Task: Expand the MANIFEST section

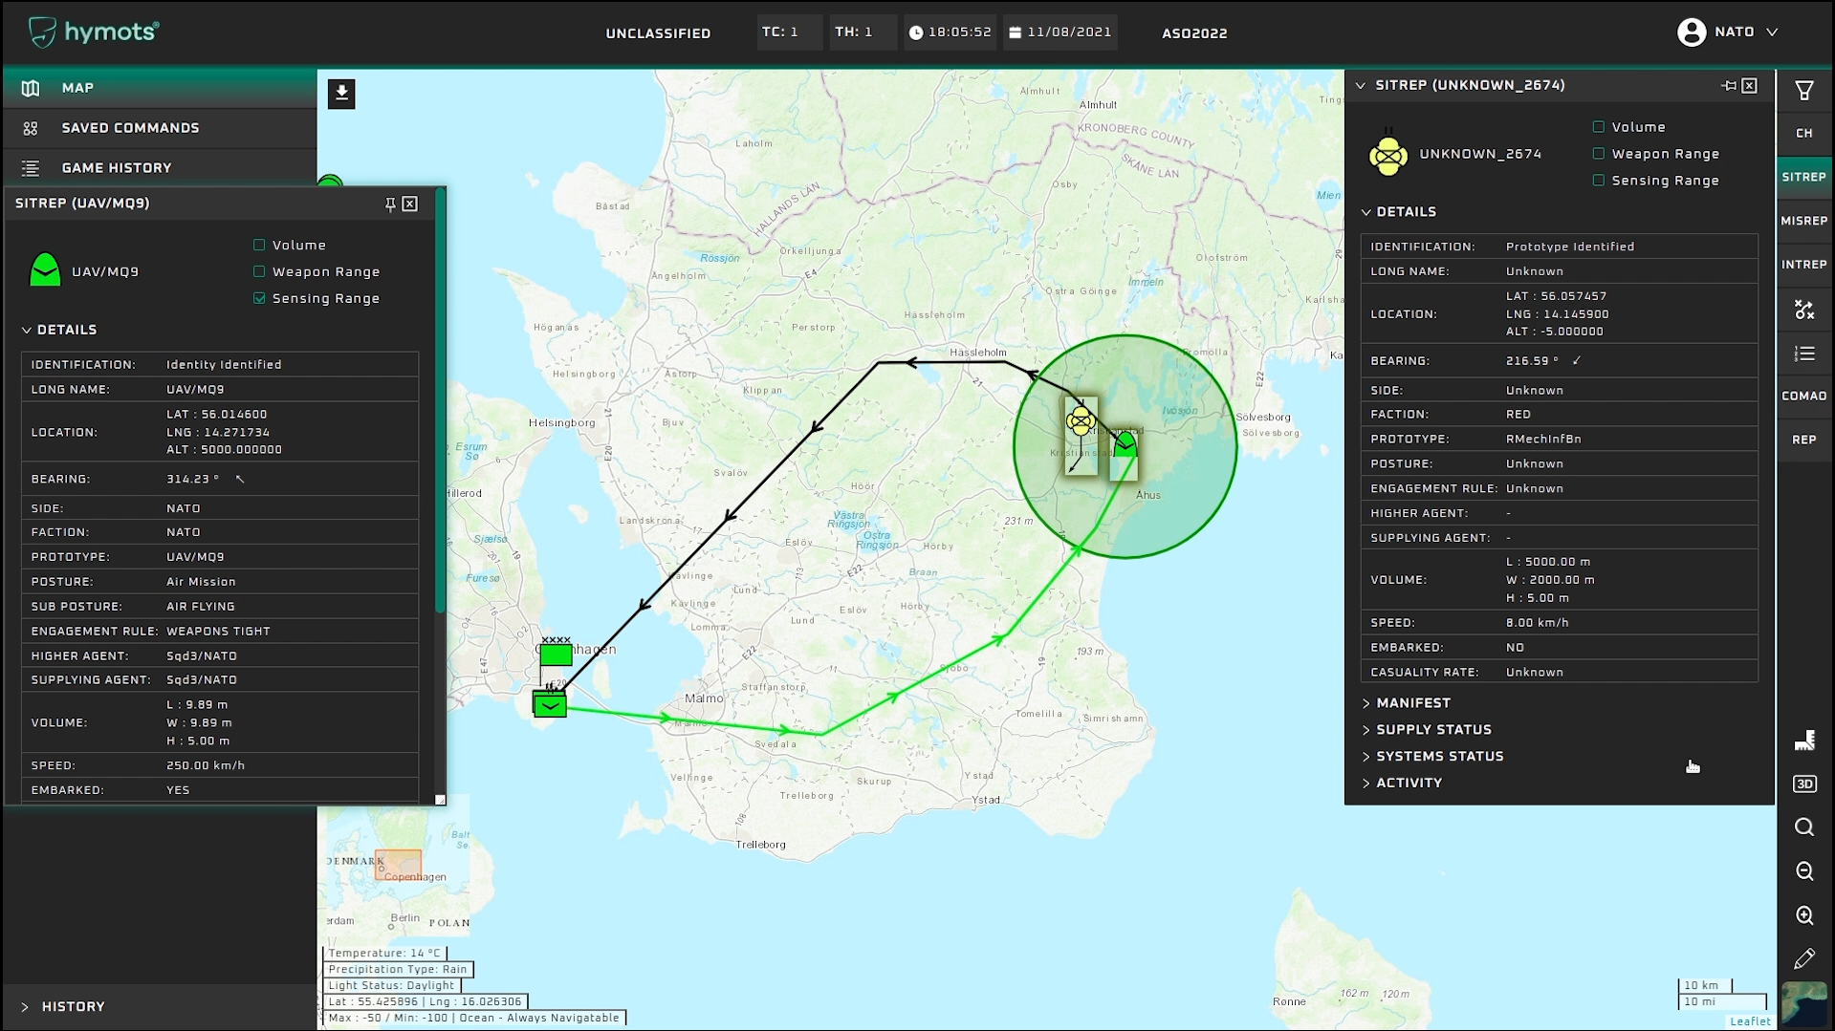Action: tap(1406, 703)
